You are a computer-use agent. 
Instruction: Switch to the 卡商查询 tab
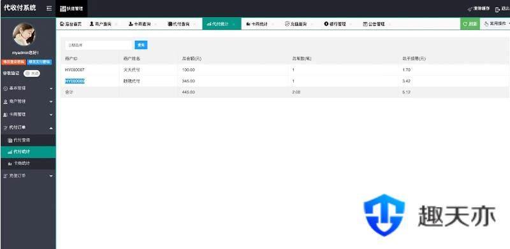[140, 24]
